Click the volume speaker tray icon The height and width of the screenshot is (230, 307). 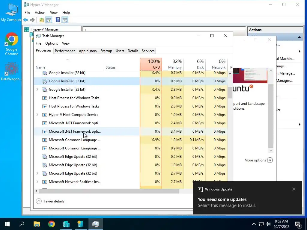click(x=268, y=224)
